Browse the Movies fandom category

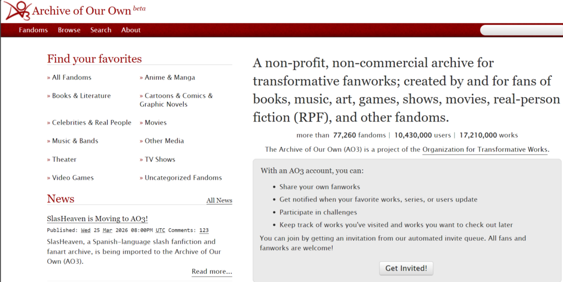tap(155, 123)
